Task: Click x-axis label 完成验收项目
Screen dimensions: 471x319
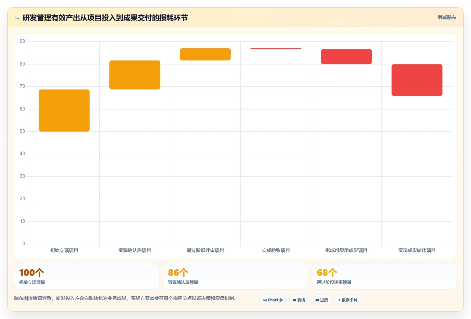Action: 276,250
